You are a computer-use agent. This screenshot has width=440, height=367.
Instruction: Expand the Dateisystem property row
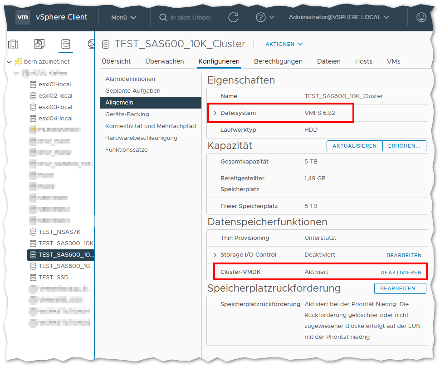coord(215,113)
